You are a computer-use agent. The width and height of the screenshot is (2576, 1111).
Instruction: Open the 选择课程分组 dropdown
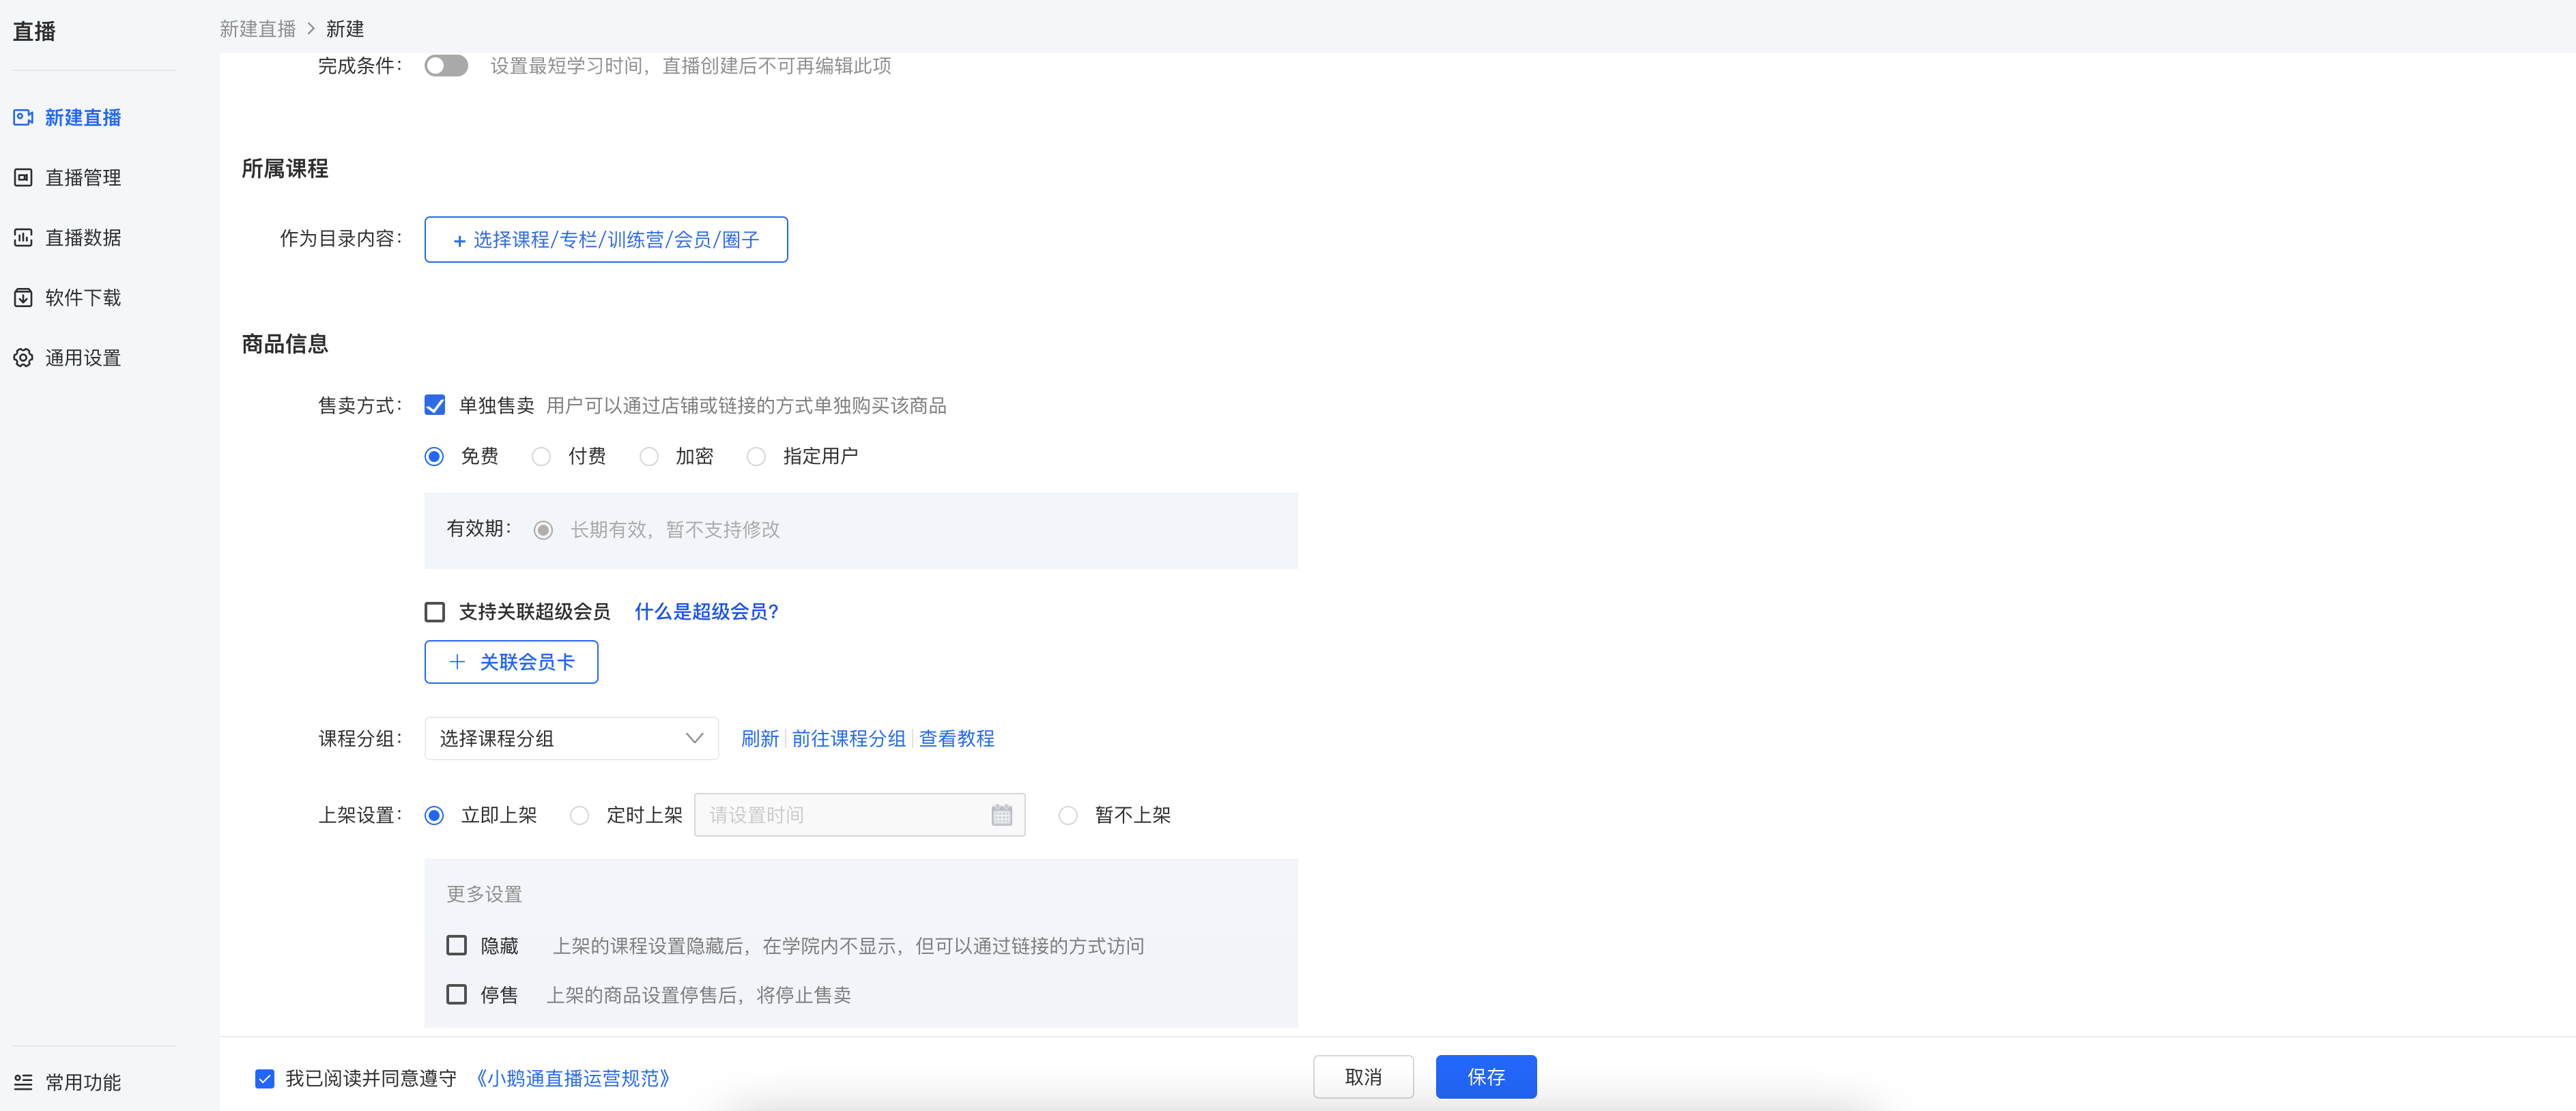point(571,739)
